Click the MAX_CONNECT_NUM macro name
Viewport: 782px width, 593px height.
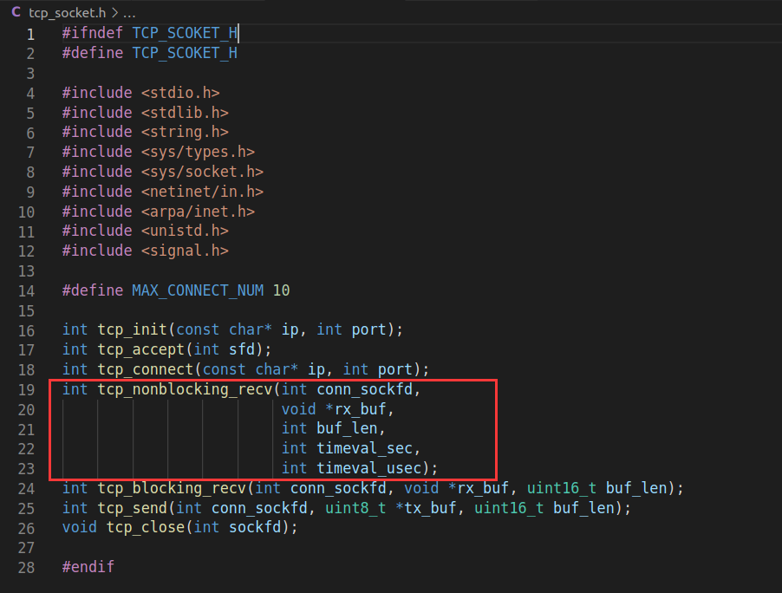point(198,290)
